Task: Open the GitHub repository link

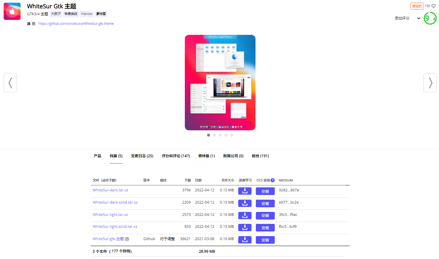Action: coord(76,24)
